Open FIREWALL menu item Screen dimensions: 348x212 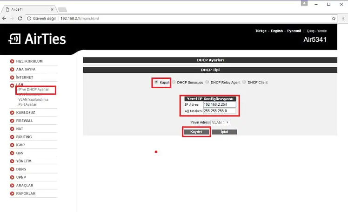click(25, 121)
